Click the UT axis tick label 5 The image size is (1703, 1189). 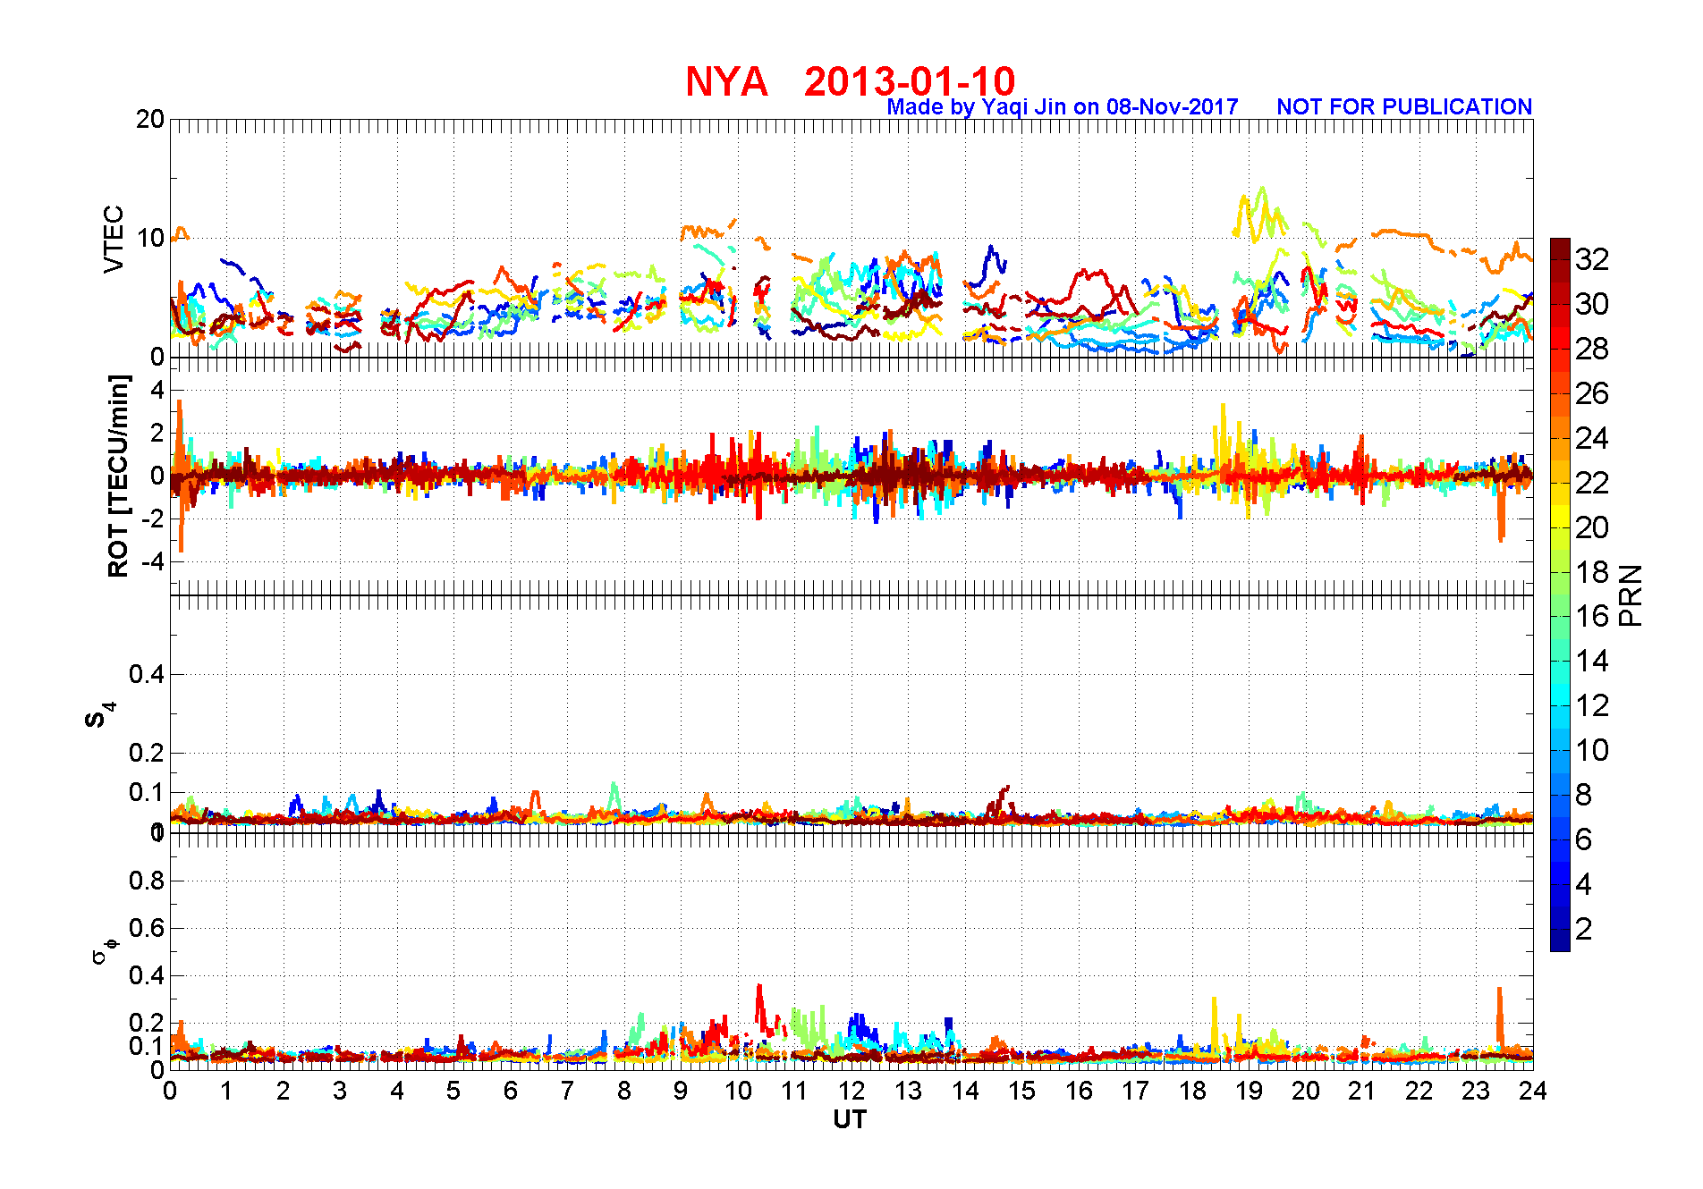point(453,1091)
